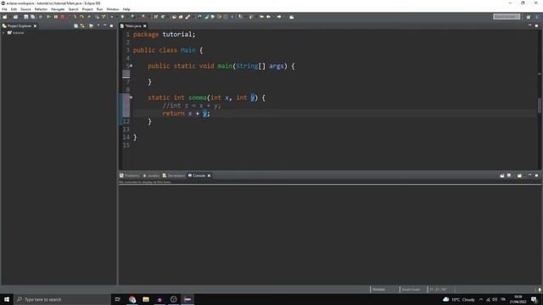This screenshot has width=543, height=305.
Task: Switch to the Declaration tab
Action: coord(174,175)
